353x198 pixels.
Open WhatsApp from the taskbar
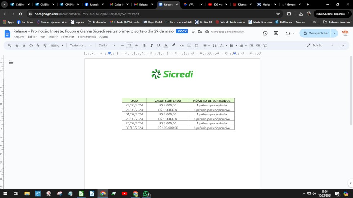(146, 194)
